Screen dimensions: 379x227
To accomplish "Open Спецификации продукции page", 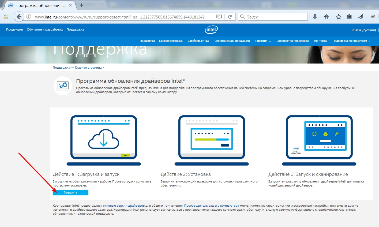I will point(232,41).
